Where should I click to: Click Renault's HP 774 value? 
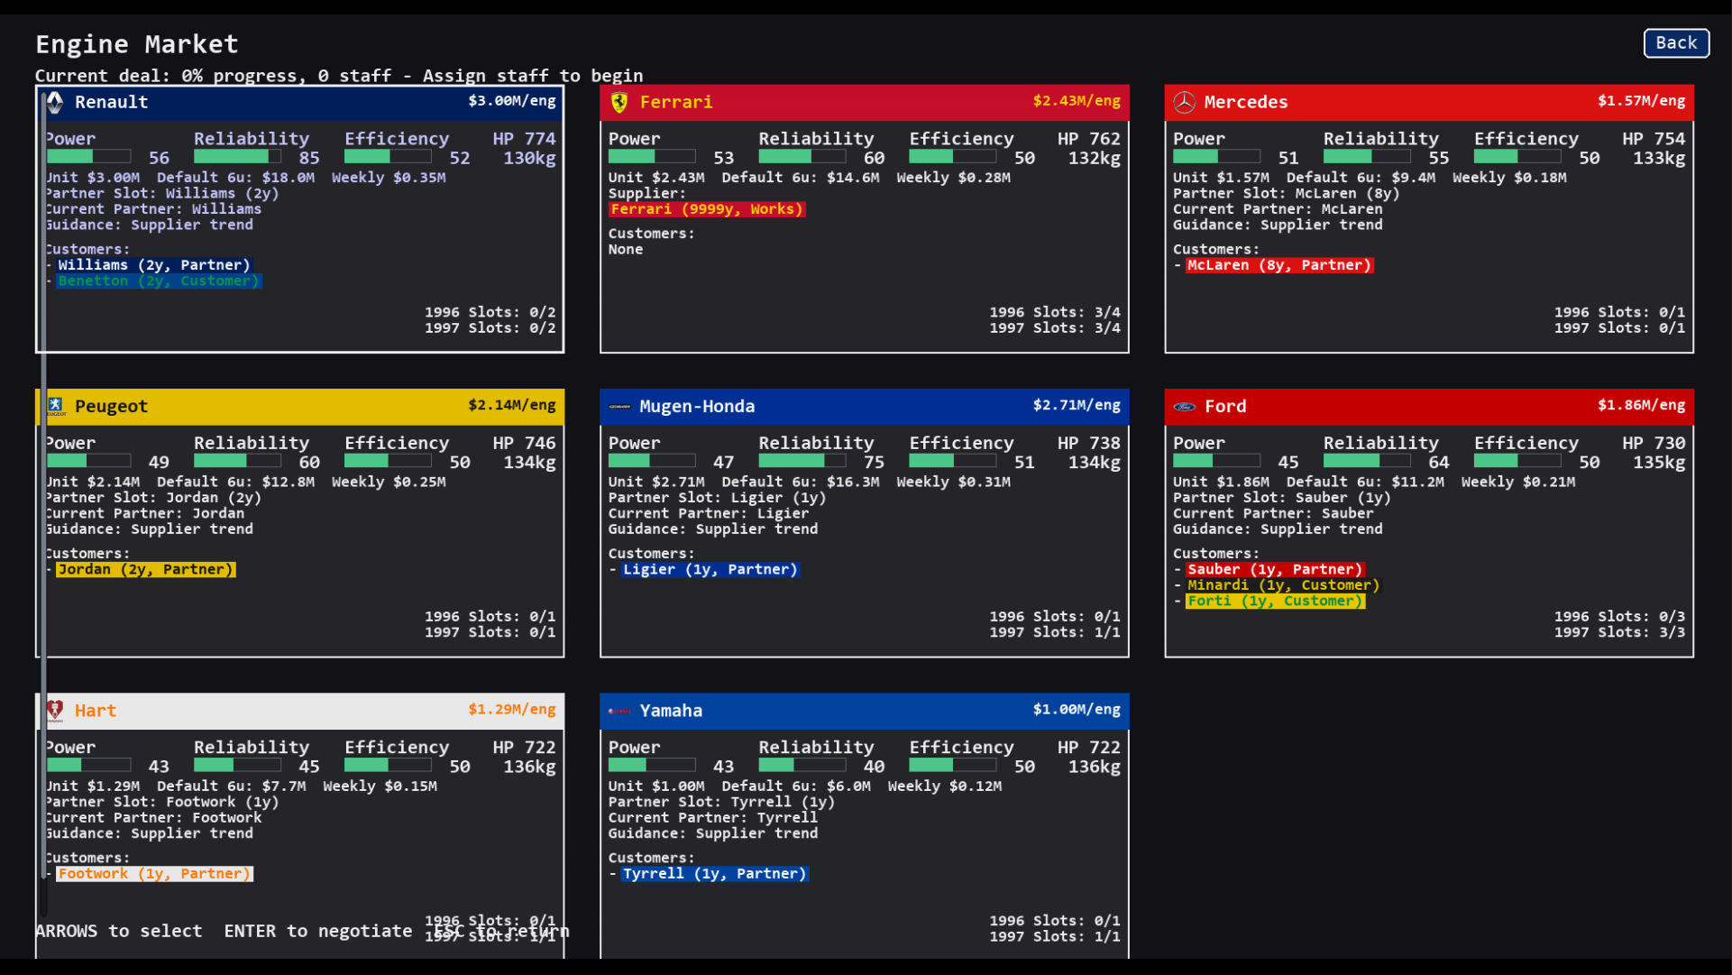click(x=524, y=139)
